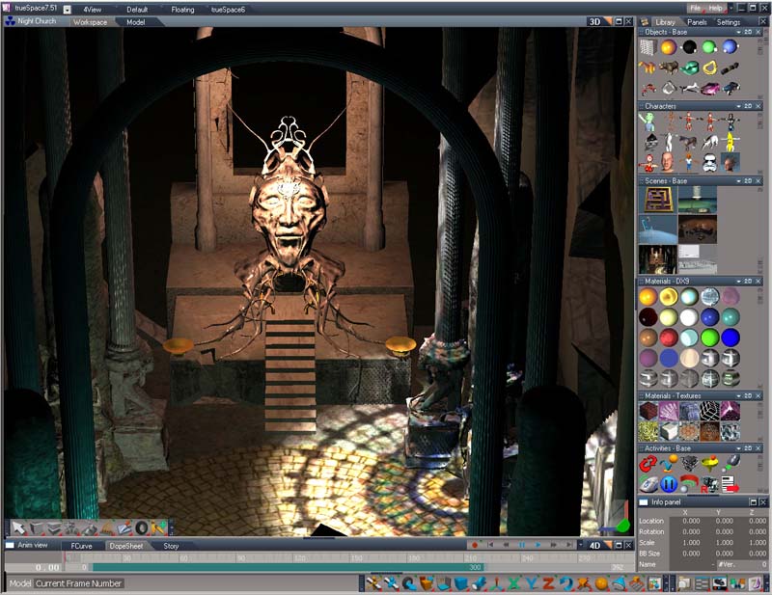Viewport: 772px width, 595px height.
Task: Click the play button in animation controls
Action: coord(538,545)
